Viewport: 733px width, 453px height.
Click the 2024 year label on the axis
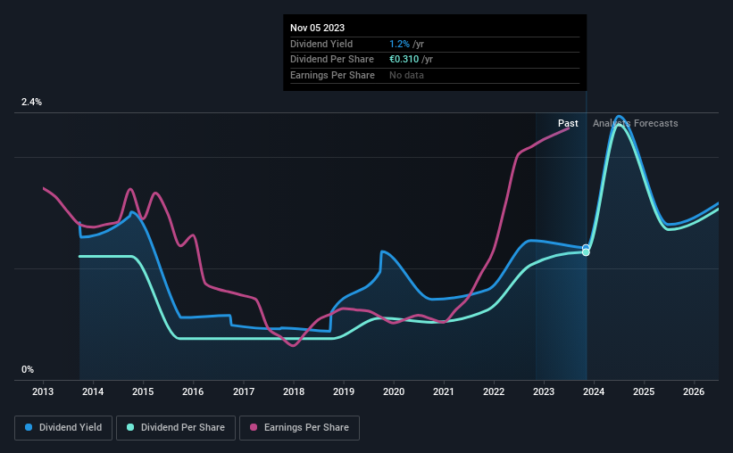coord(594,391)
